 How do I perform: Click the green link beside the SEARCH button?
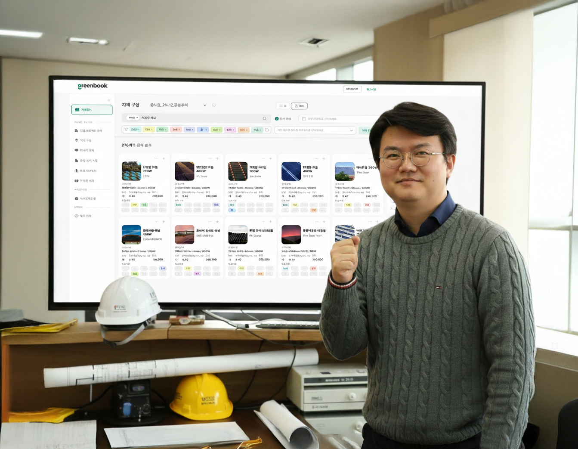(x=371, y=89)
